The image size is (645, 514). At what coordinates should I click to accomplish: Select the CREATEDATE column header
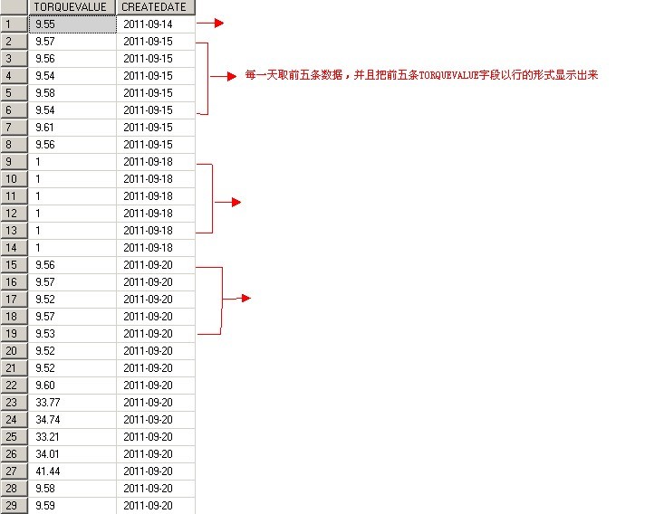[x=156, y=7]
